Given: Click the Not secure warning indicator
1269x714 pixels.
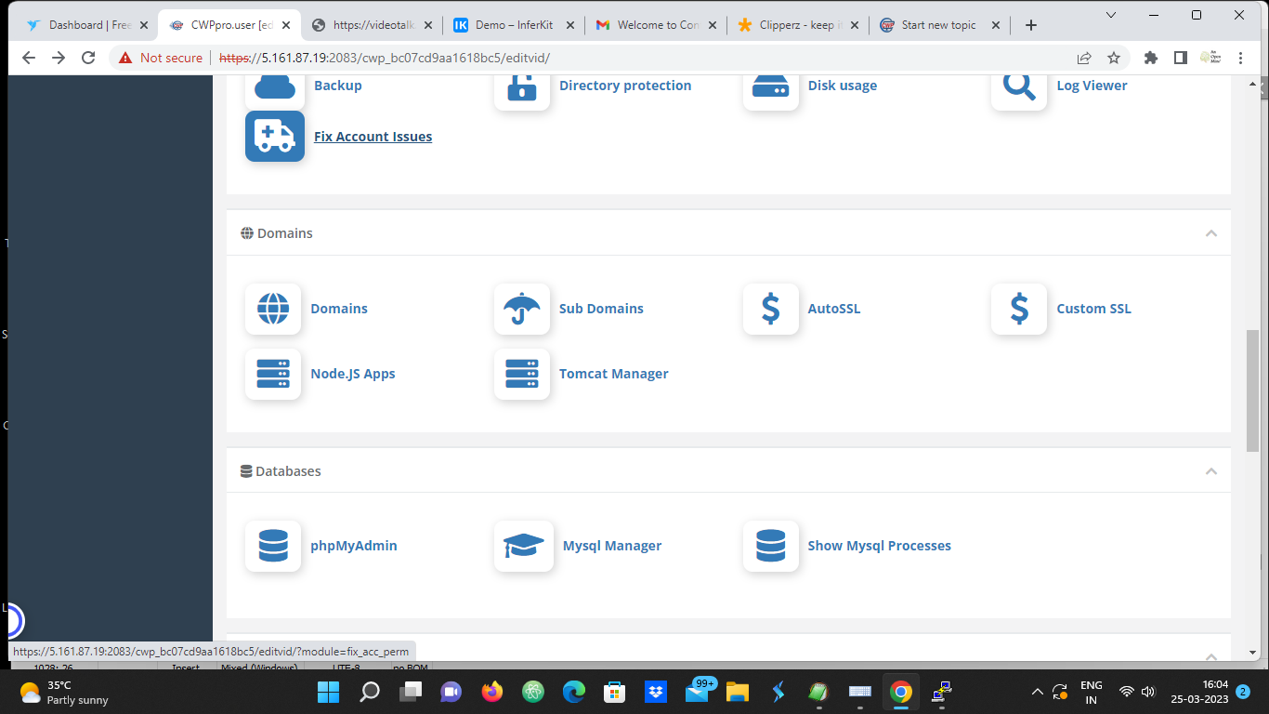Looking at the screenshot, I should pyautogui.click(x=161, y=58).
